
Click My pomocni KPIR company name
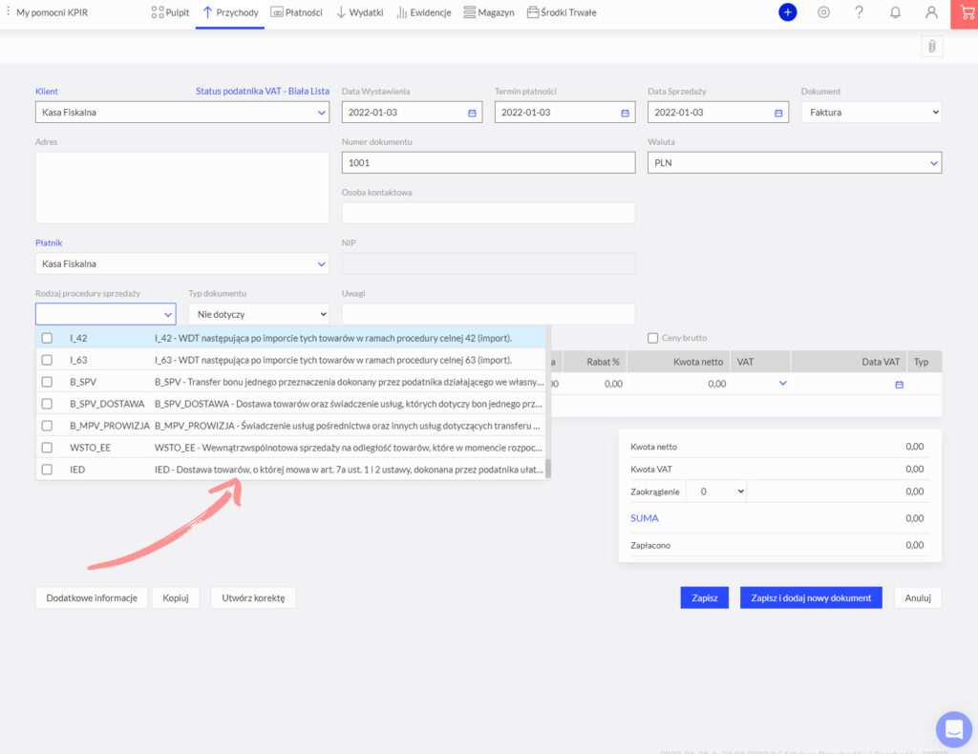pyautogui.click(x=52, y=12)
